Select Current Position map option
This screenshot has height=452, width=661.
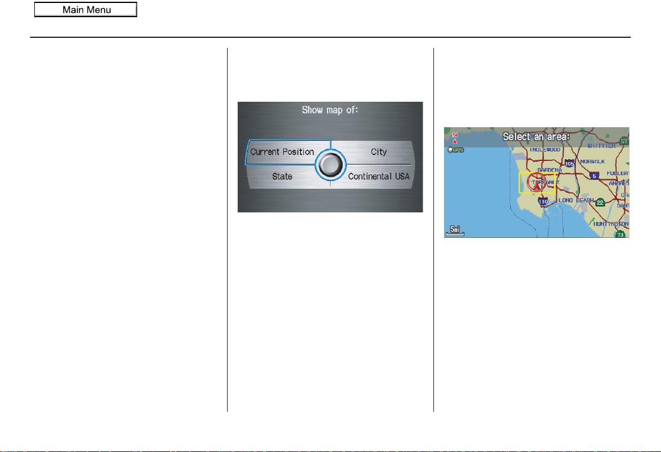[x=282, y=152]
